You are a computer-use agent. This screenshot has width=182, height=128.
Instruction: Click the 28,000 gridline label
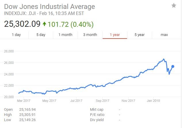pyautogui.click(x=9, y=51)
